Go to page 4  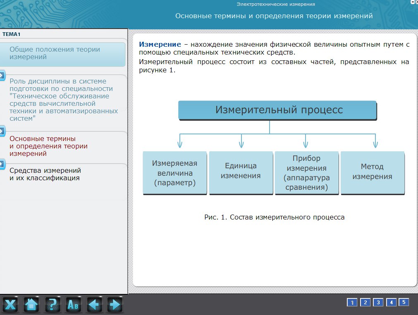[x=391, y=303]
